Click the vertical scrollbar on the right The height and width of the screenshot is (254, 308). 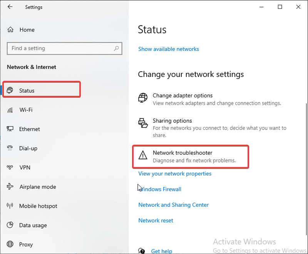click(306, 169)
